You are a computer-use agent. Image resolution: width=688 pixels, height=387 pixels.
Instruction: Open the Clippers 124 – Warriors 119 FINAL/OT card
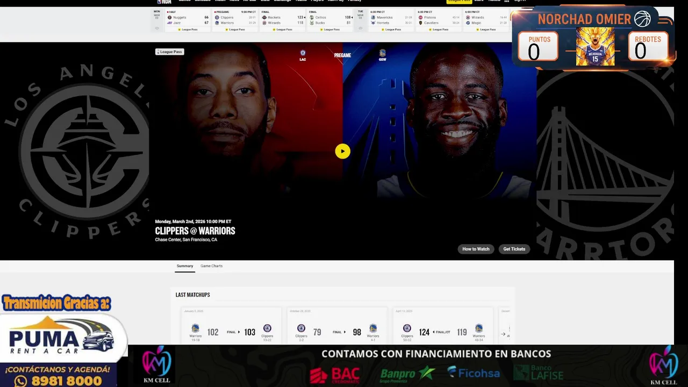443,325
